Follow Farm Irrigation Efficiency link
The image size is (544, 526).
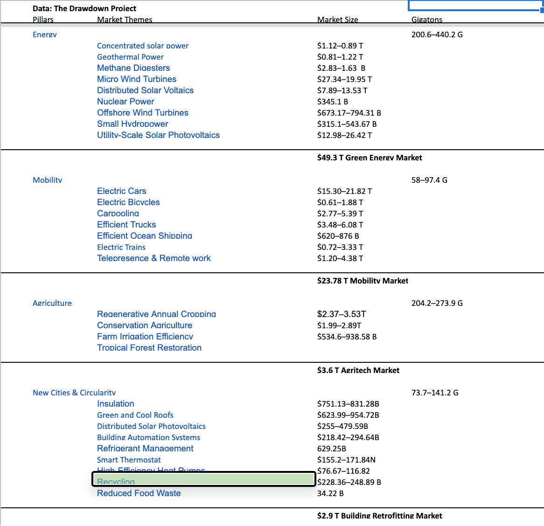pyautogui.click(x=145, y=336)
